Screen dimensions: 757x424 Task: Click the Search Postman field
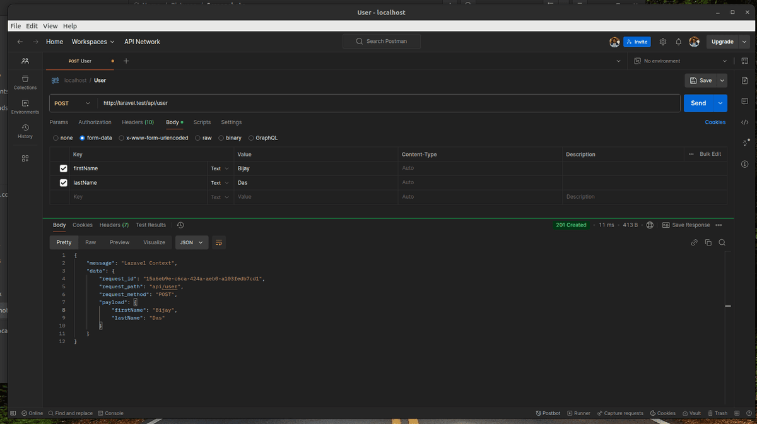(x=381, y=40)
